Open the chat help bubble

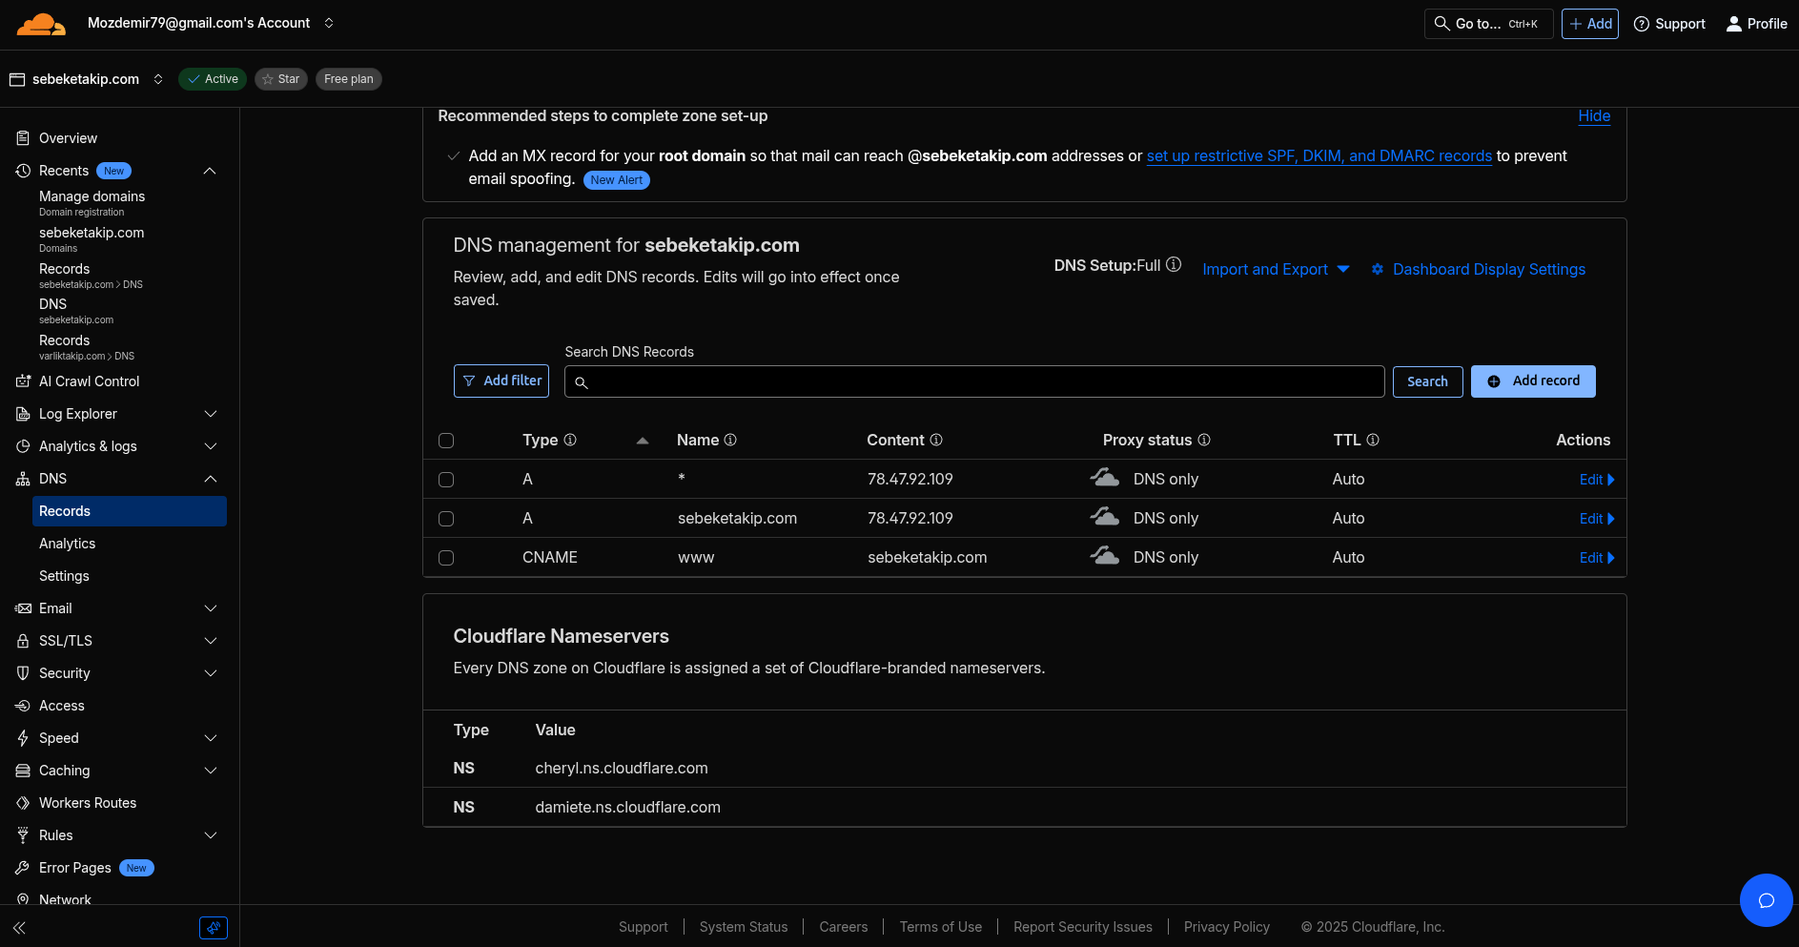pyautogui.click(x=1766, y=900)
